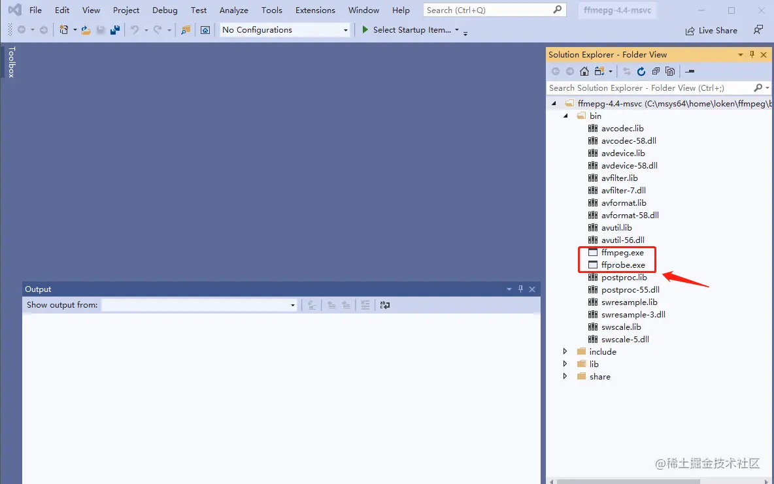Click the Clear All Output icon
This screenshot has height=484, width=774.
pyautogui.click(x=366, y=304)
